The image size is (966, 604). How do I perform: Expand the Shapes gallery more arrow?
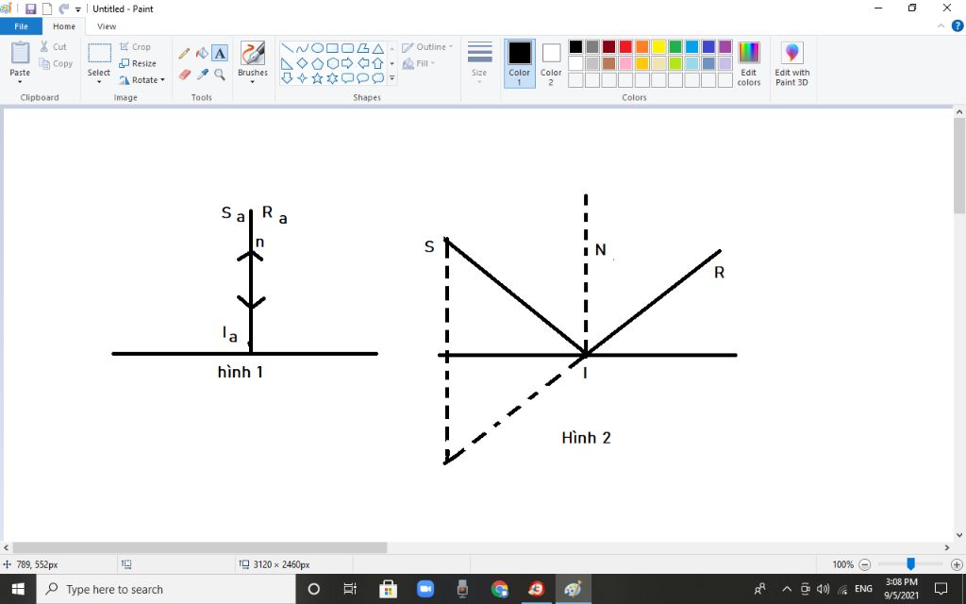coord(391,78)
